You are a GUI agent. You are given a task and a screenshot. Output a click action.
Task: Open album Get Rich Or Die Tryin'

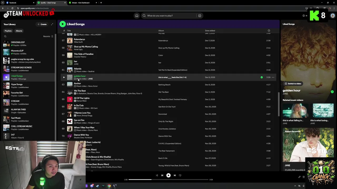point(167,107)
